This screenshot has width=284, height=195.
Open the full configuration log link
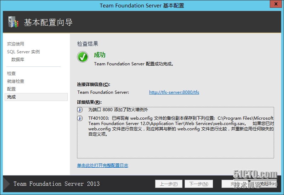(x=103, y=166)
